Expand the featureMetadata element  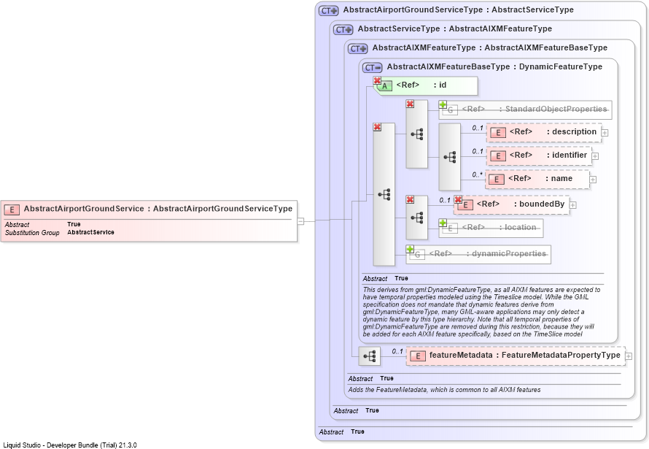coord(629,356)
